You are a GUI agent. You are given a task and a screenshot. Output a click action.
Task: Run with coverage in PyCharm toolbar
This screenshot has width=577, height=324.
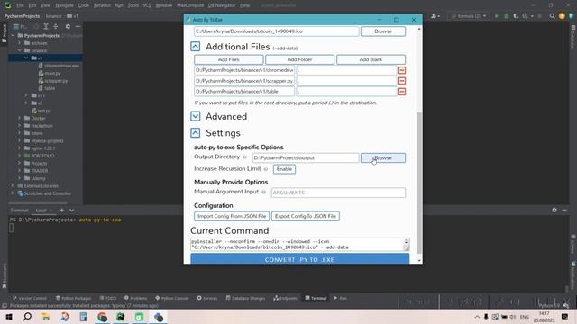coord(516,16)
